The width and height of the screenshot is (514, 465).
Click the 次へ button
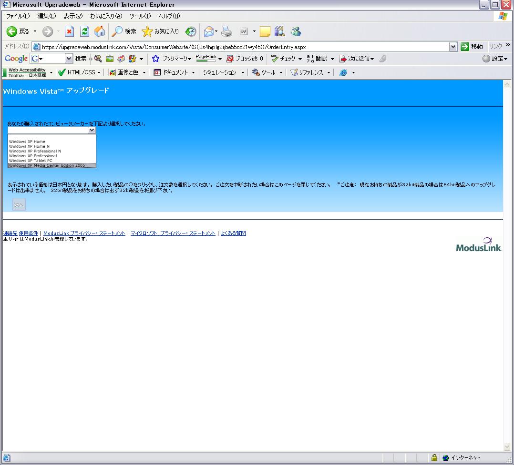pos(19,205)
